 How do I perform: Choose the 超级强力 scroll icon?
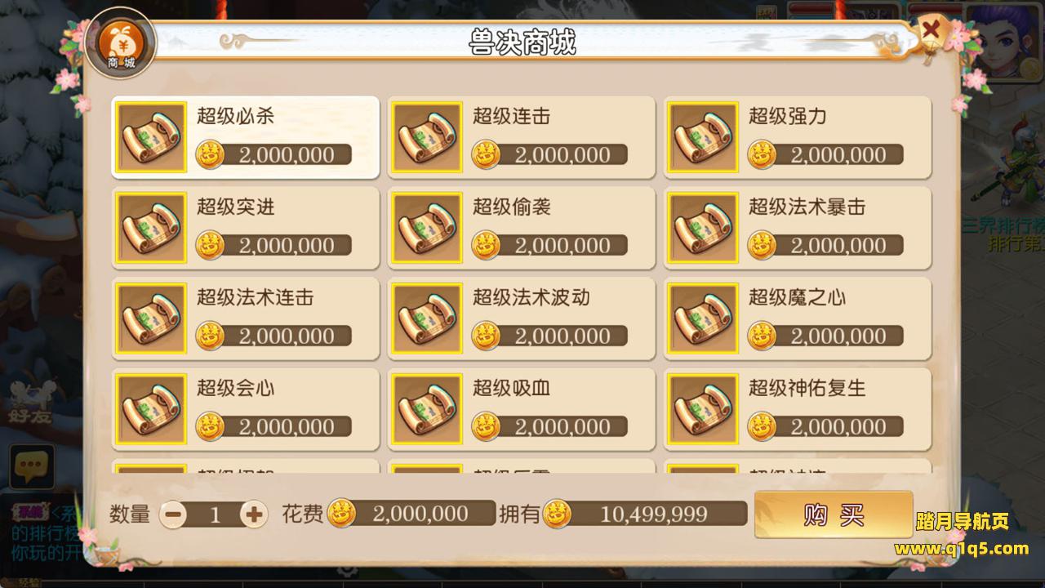703,137
